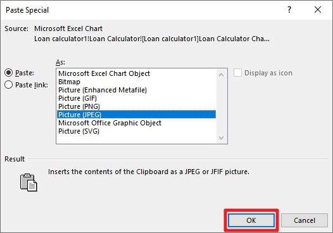Select the Paste link radio button

click(8, 85)
